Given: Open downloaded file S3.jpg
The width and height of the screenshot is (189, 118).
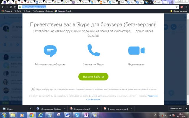Looking at the screenshot, I should tap(9, 109).
